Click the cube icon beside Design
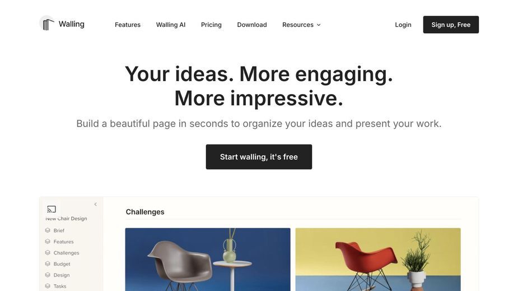Viewport: 518px width, 291px height. [48, 275]
